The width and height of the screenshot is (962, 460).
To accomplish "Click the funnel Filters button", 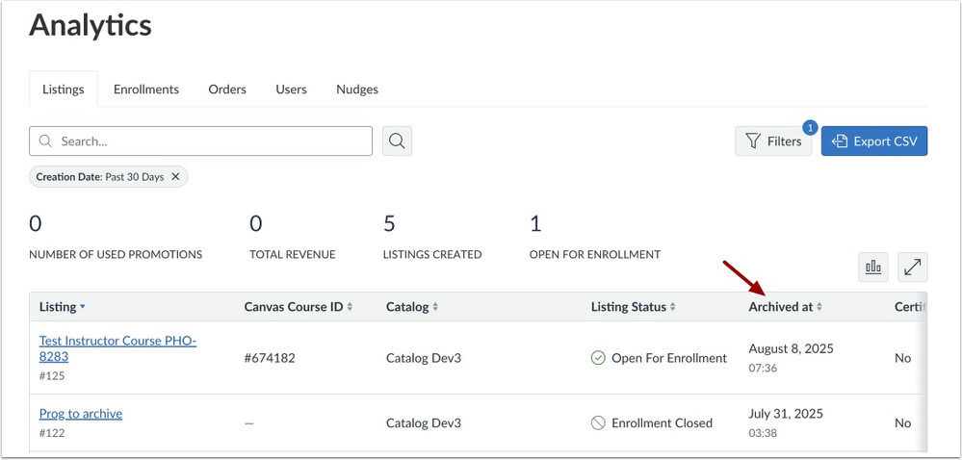I will (x=773, y=141).
